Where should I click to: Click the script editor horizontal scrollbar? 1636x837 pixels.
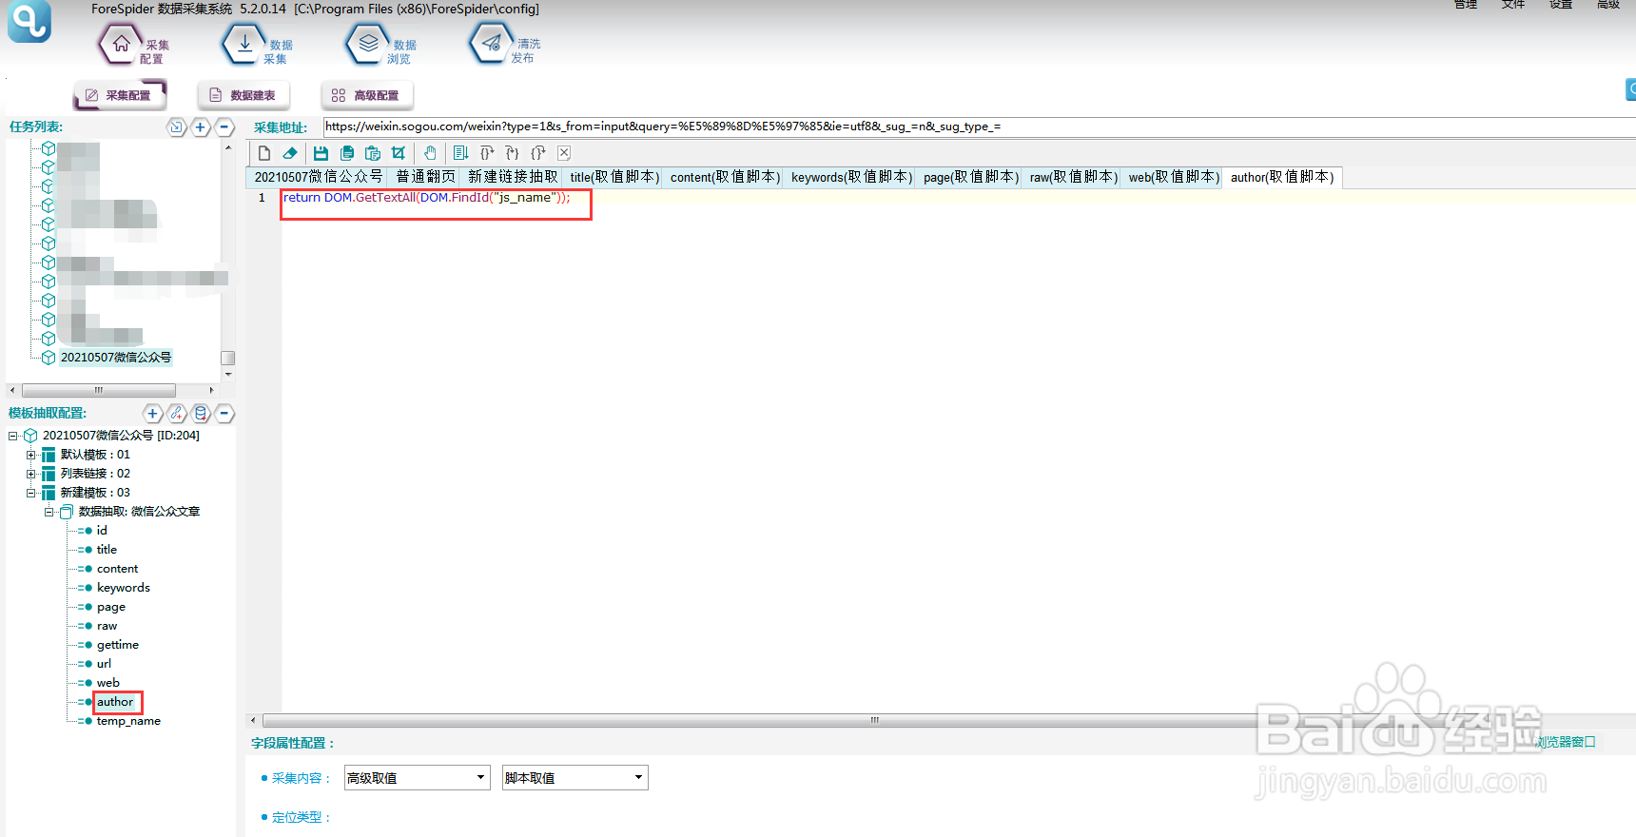(875, 720)
